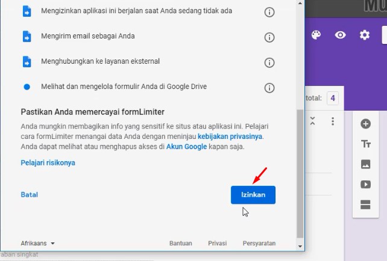Open Google Forms settings gear
The image size is (387, 261).
[x=365, y=35]
